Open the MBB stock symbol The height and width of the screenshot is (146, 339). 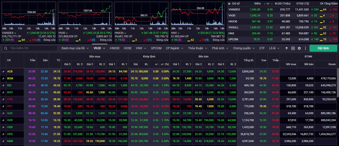10,141
